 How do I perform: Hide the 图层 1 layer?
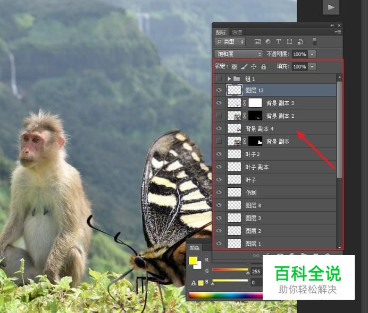pos(219,244)
